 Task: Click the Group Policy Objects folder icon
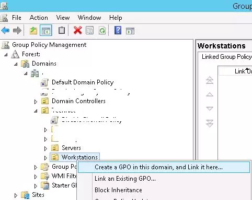[x=45, y=167]
